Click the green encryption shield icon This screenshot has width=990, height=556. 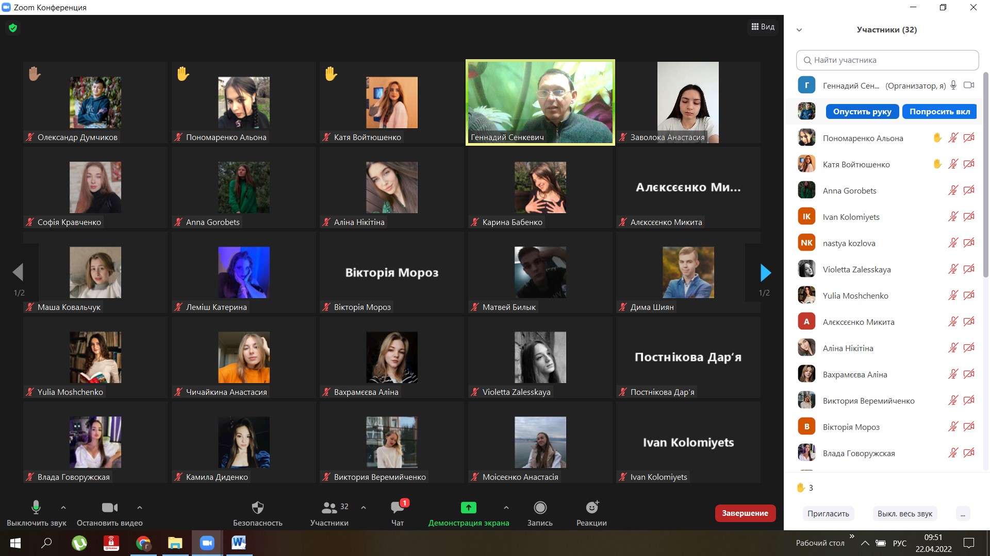point(13,28)
